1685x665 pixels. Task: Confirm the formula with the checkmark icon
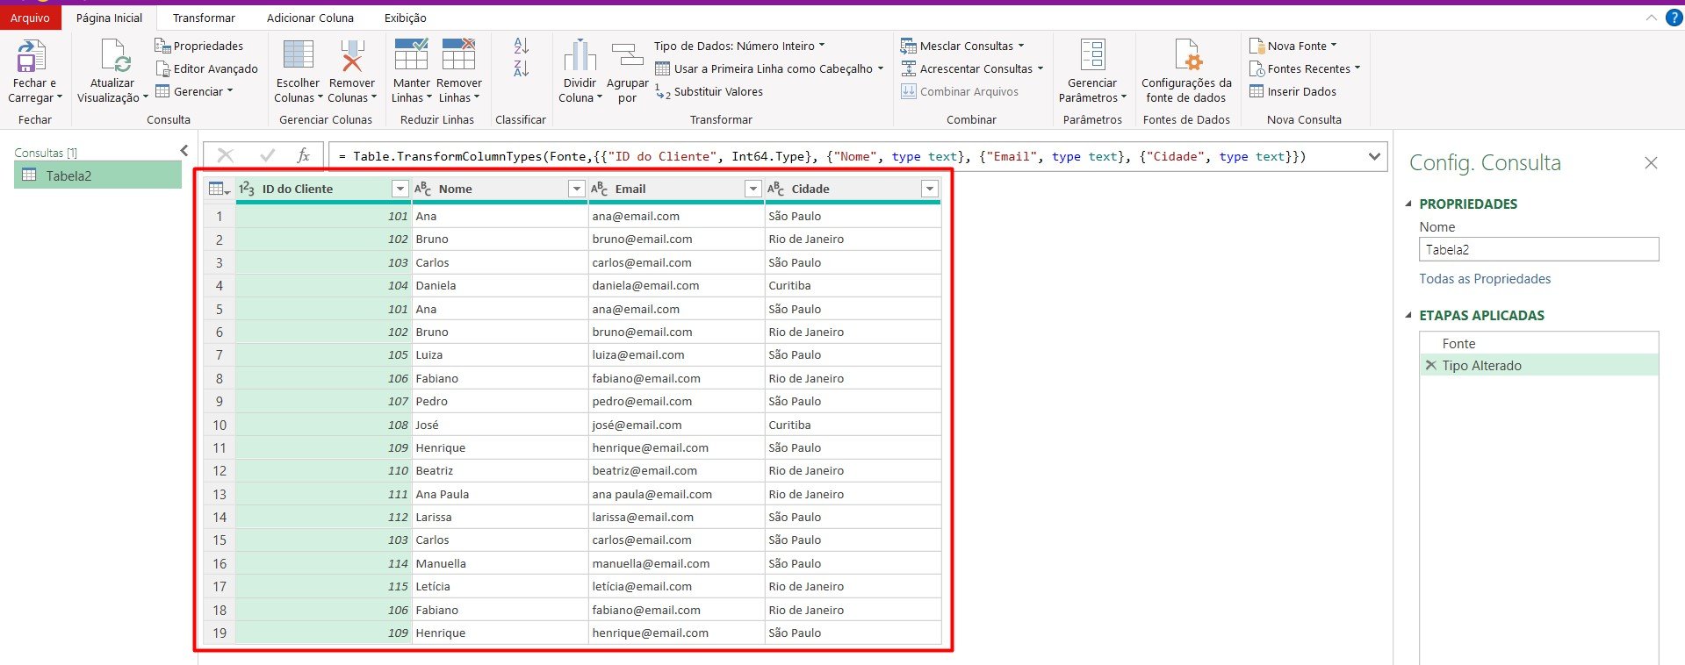click(x=268, y=155)
